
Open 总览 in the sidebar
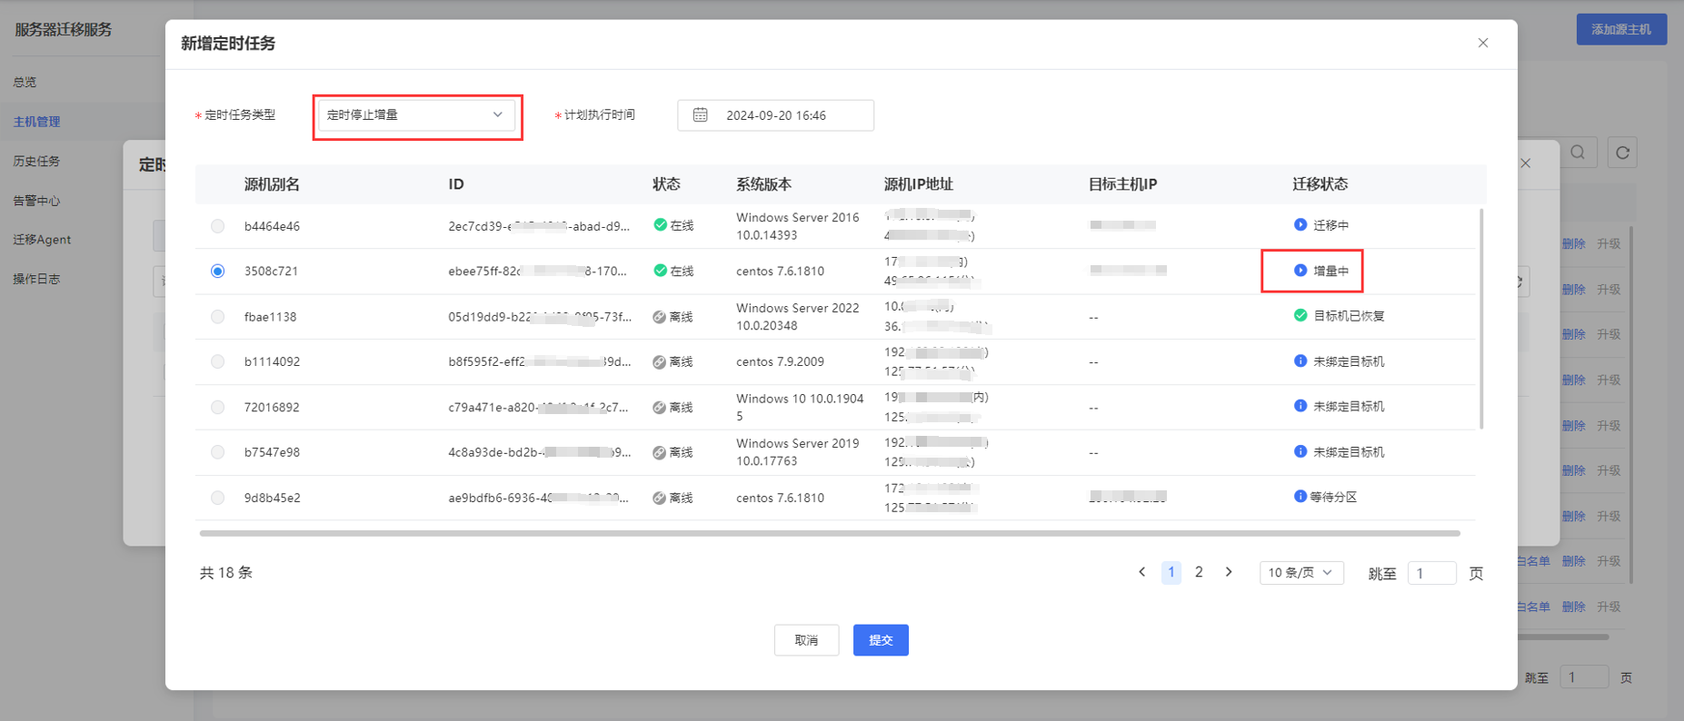[25, 82]
